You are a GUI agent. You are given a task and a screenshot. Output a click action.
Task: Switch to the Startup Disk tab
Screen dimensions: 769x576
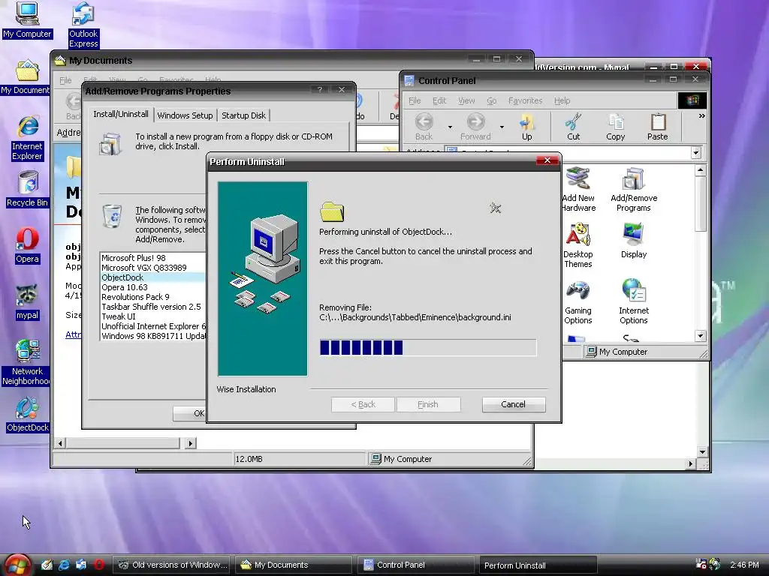[244, 115]
